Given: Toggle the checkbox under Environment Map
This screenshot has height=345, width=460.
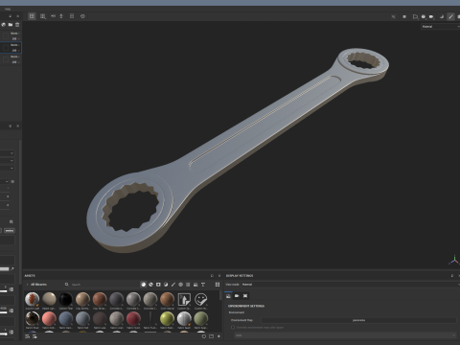Looking at the screenshot, I should 233,327.
